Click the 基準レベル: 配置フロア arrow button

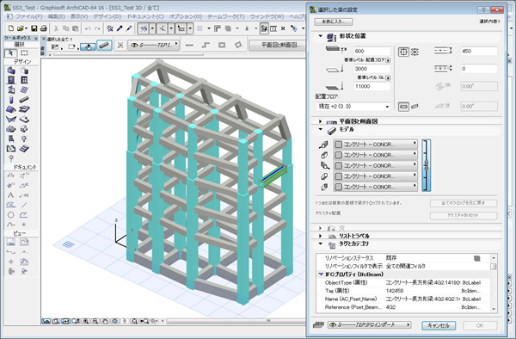click(x=388, y=60)
